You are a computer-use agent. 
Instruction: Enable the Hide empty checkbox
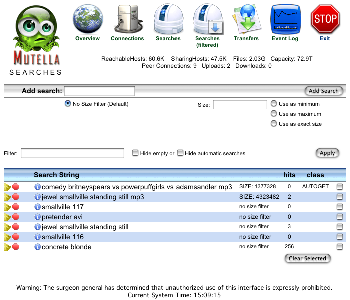pos(135,153)
